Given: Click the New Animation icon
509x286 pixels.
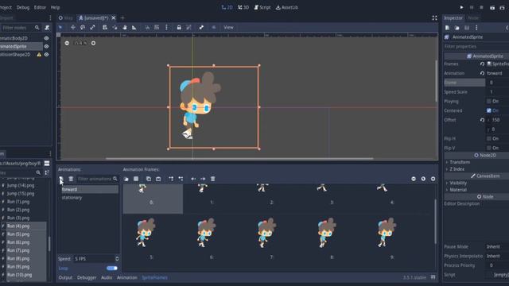Looking at the screenshot, I should coord(61,179).
